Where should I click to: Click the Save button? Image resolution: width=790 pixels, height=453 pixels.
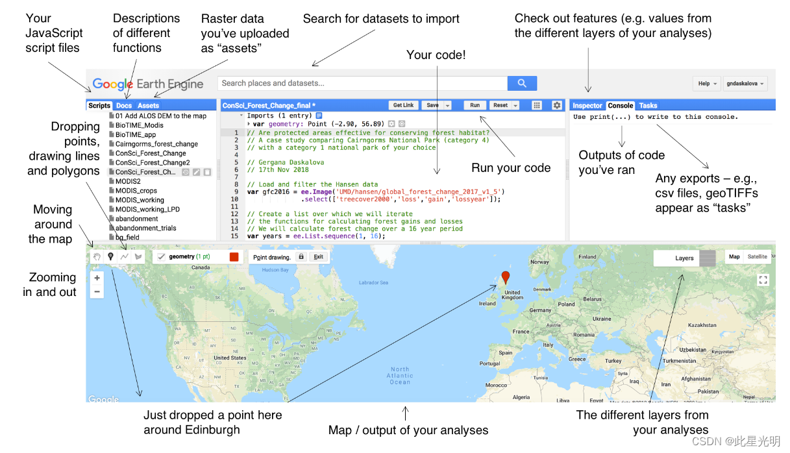[x=432, y=105]
